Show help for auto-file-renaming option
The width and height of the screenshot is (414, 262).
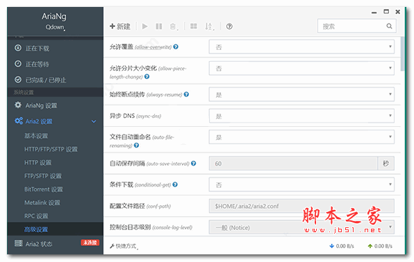click(136, 146)
